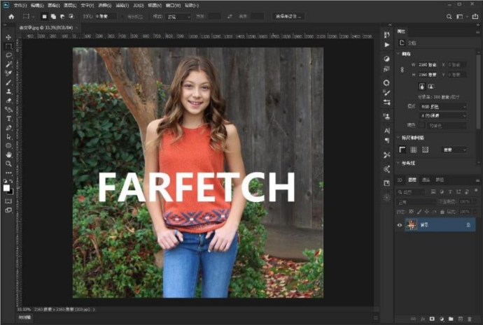Select the Eyedropper tool

8,73
